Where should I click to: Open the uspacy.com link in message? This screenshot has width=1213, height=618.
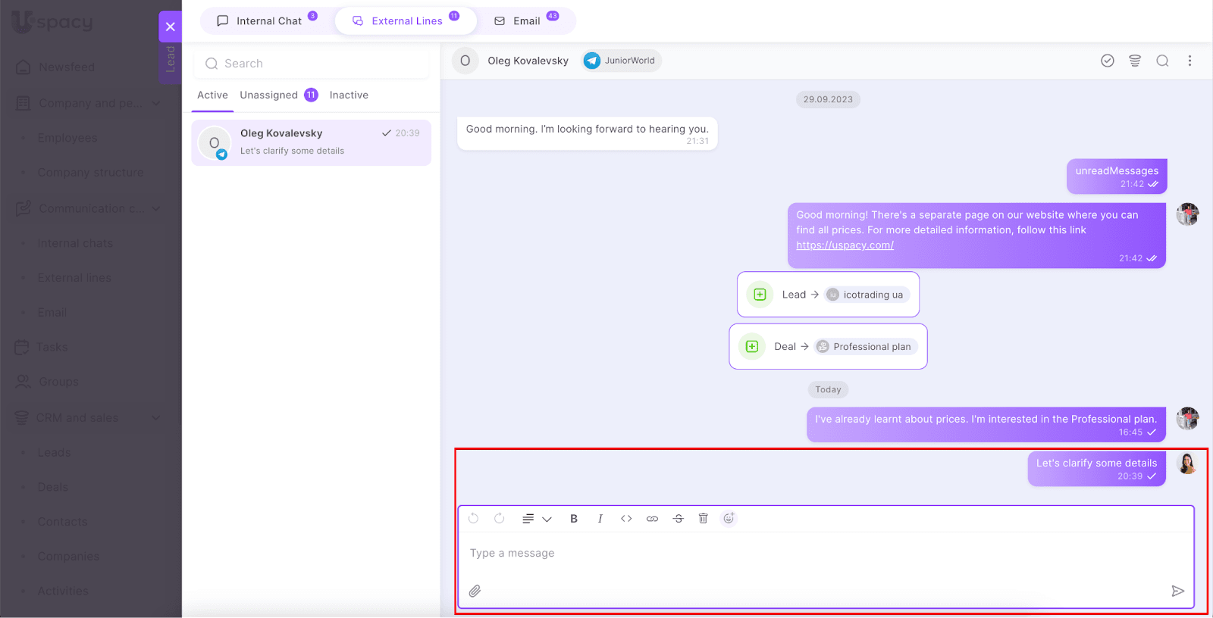pyautogui.click(x=845, y=245)
